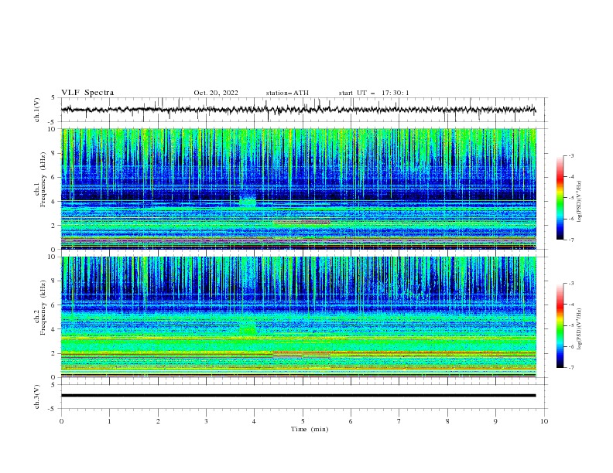613x473 pixels.
Task: Click the "station=ATH" header label
Action: tap(287, 93)
